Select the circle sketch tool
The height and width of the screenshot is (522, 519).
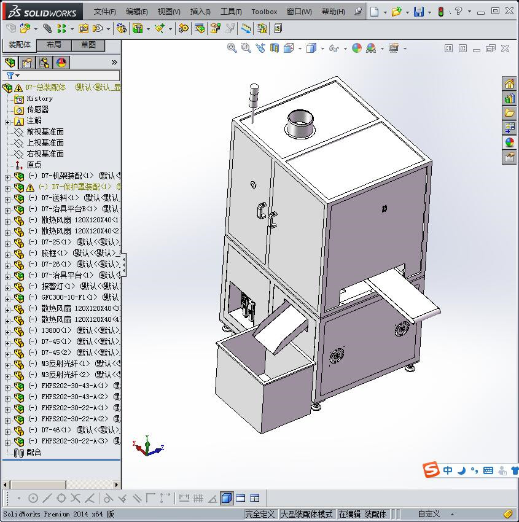[34, 497]
